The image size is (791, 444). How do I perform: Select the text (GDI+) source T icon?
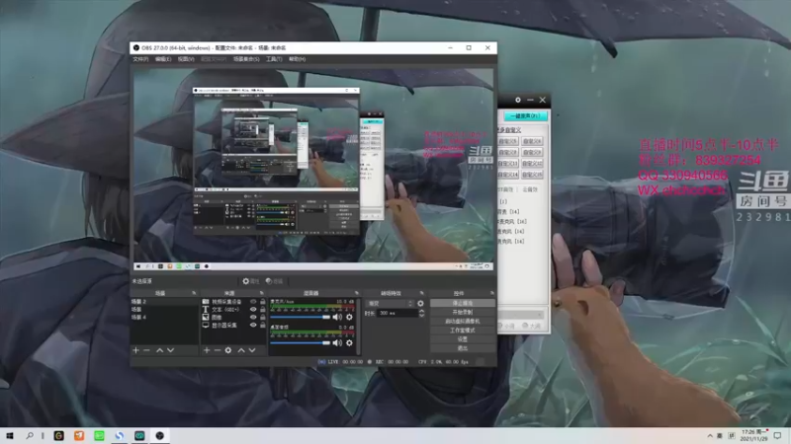(x=206, y=309)
